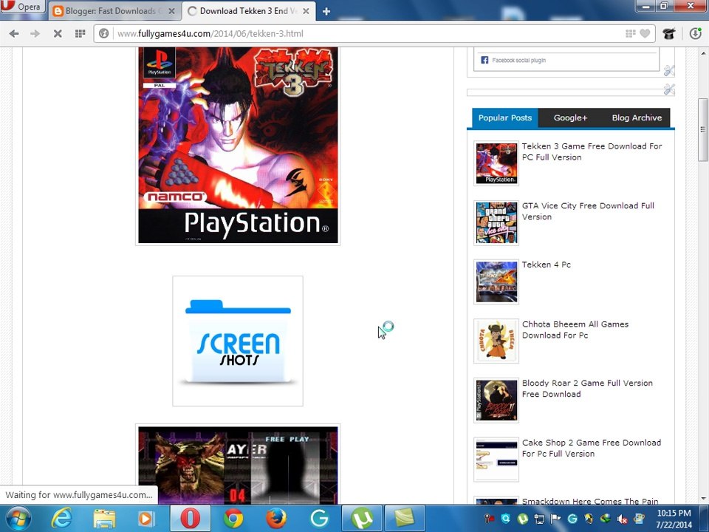Close the Download Tekken 3 tab

306,11
